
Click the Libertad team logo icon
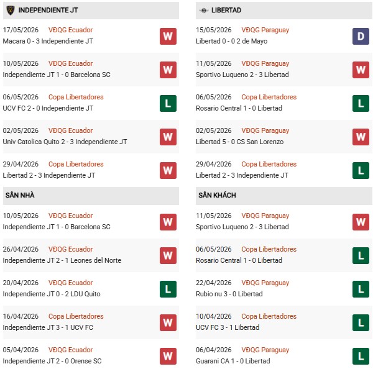pos(204,10)
